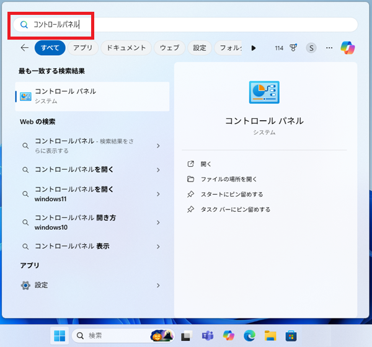The width and height of the screenshot is (372, 347).
Task: Switch to the 設定 filter tab
Action: point(200,48)
